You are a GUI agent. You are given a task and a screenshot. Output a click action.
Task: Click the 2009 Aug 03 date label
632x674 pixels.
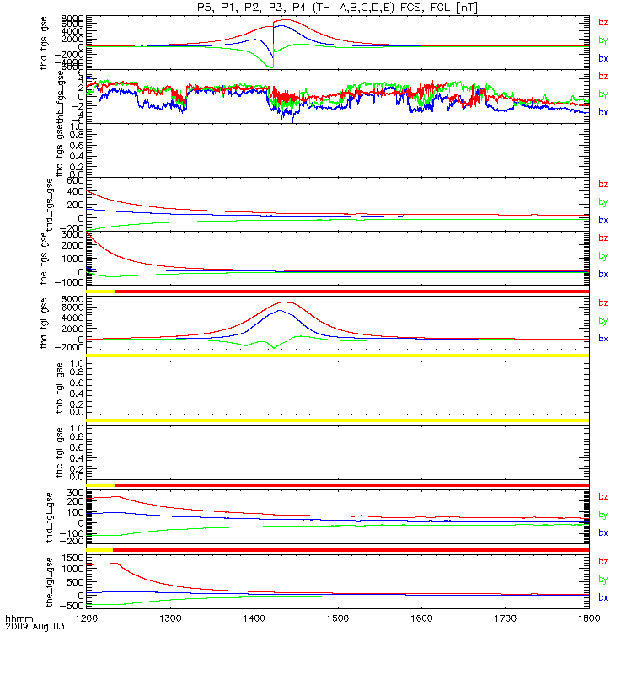[x=35, y=626]
